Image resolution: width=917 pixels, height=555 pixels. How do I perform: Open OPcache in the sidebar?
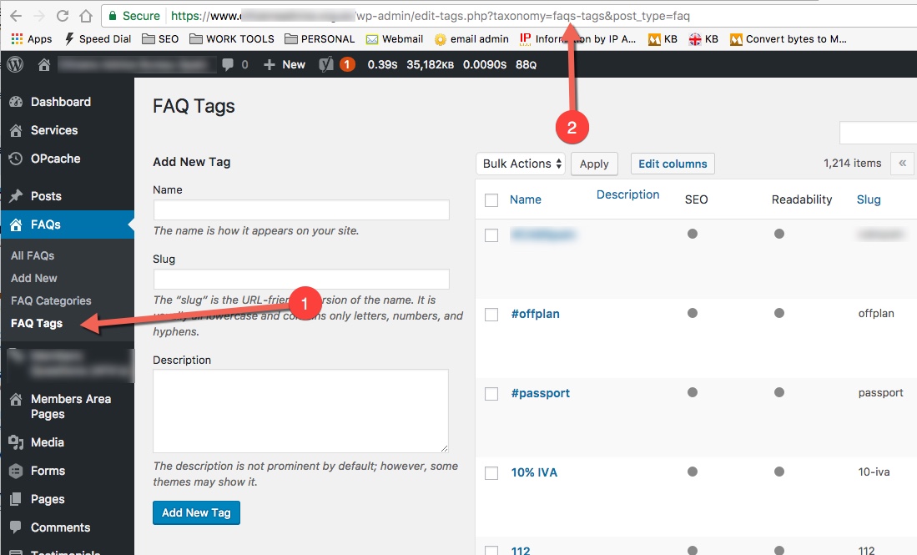pos(56,159)
